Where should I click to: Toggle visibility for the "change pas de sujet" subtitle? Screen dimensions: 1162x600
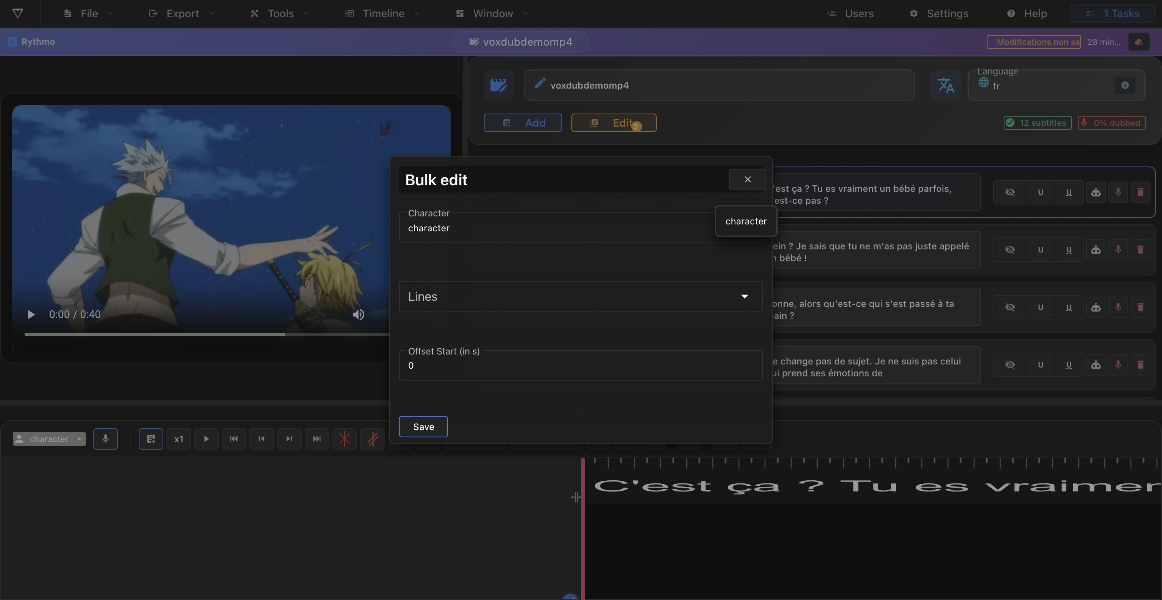1010,365
